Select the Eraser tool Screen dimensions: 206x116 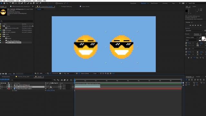point(33,3)
